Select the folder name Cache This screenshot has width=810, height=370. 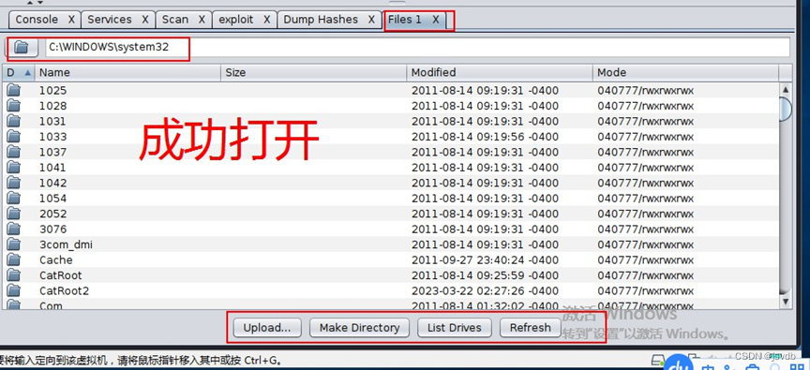[x=56, y=259]
